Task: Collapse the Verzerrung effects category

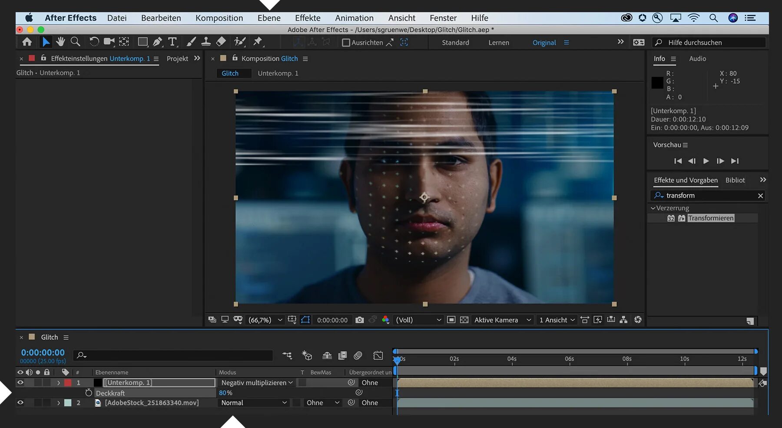Action: [x=653, y=208]
